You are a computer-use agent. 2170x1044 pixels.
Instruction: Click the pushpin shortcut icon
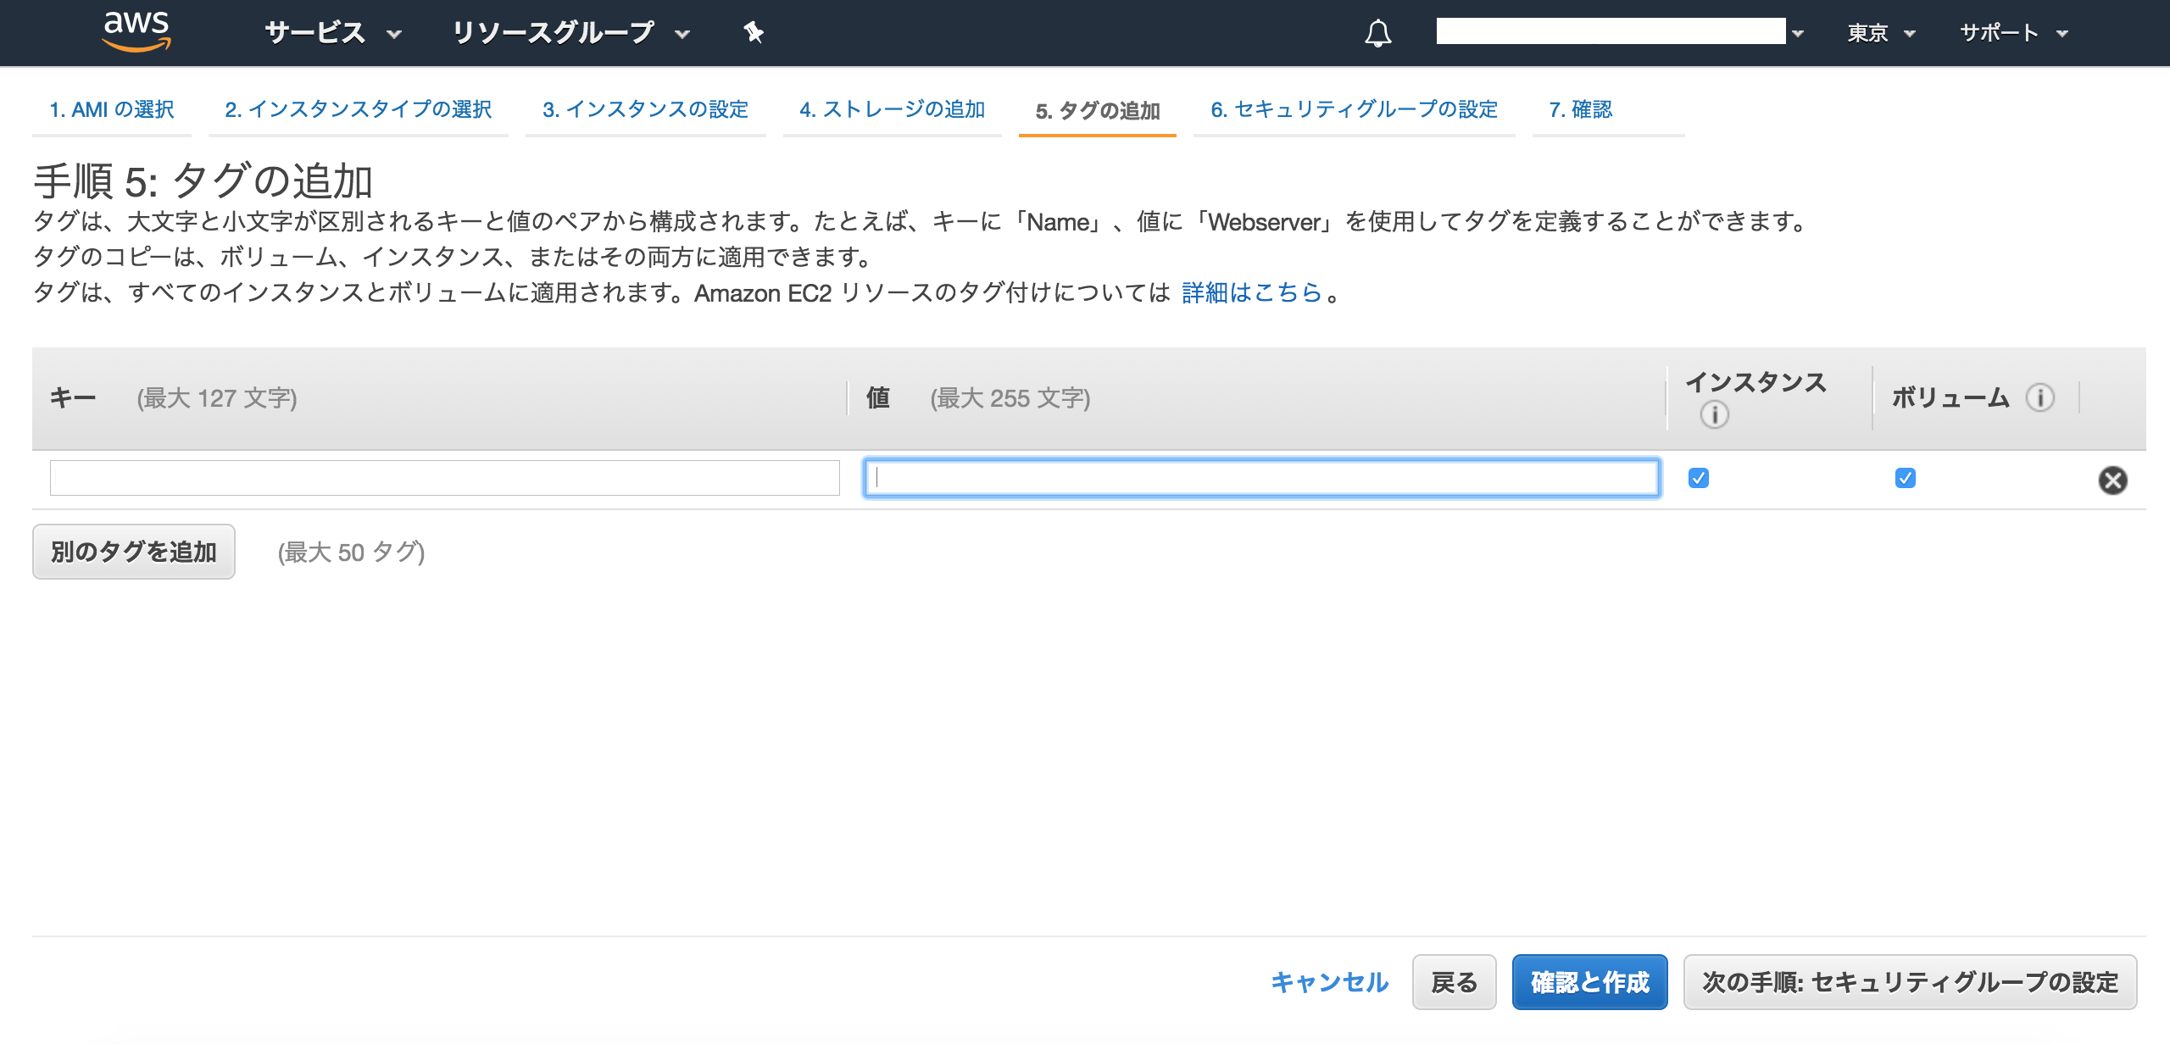(753, 33)
